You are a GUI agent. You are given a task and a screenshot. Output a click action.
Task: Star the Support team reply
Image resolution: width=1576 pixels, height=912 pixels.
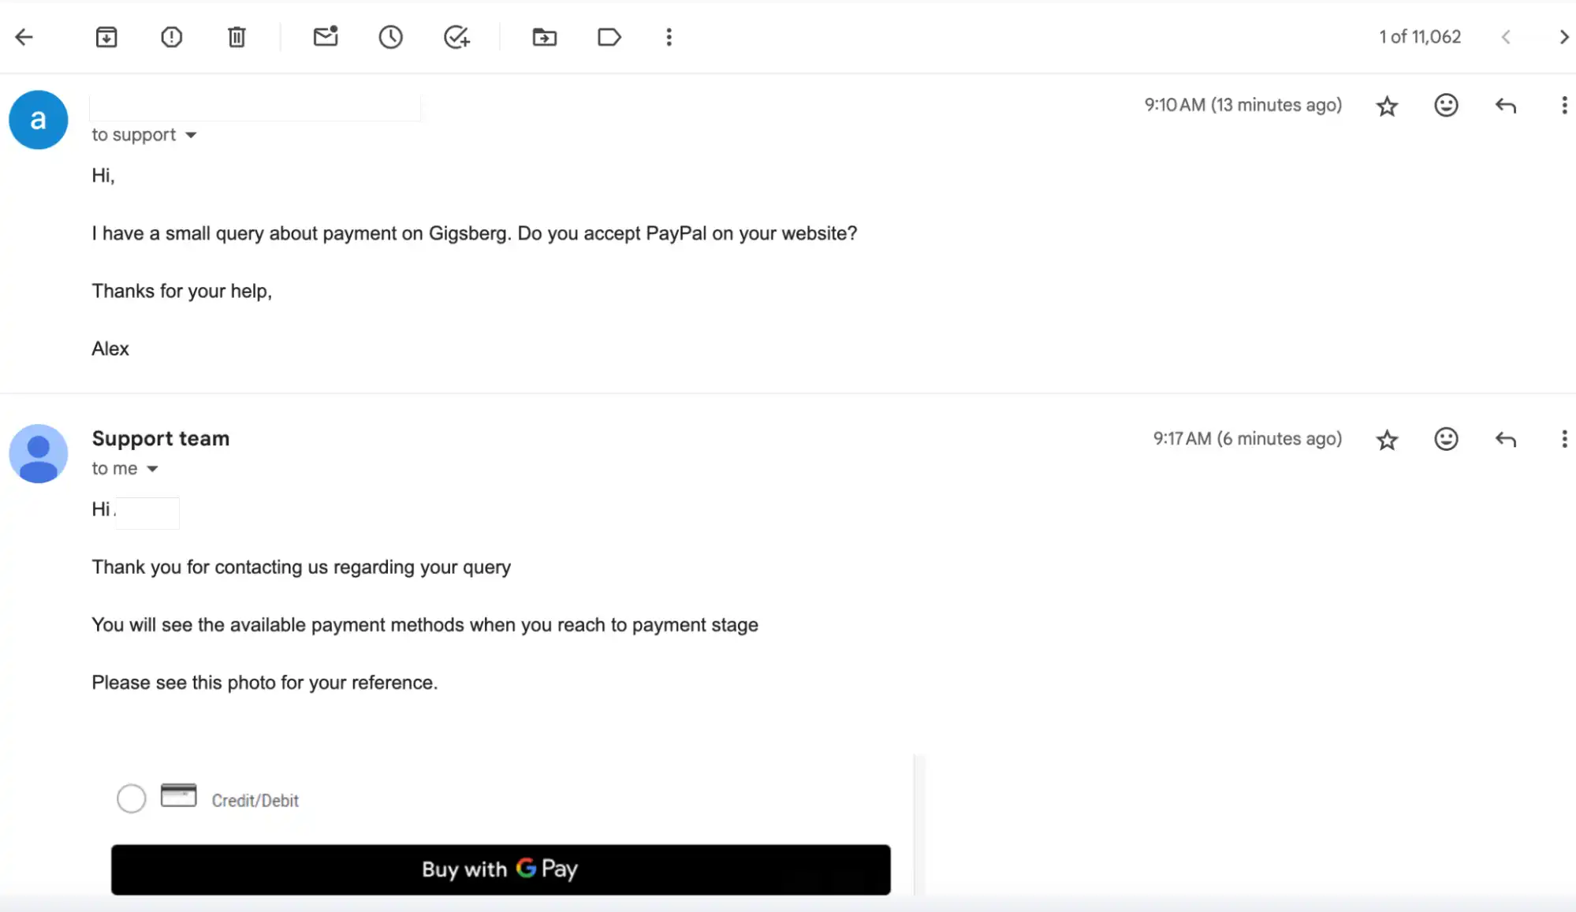[1387, 439]
